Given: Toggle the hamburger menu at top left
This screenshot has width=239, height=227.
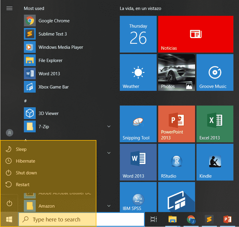Looking at the screenshot, I should point(9,8).
